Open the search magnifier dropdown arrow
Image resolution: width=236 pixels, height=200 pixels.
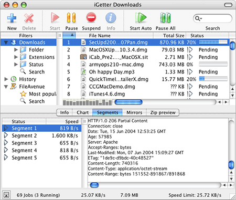(x=198, y=18)
